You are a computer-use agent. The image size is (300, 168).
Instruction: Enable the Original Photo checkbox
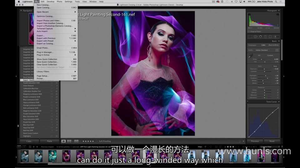[249, 31]
